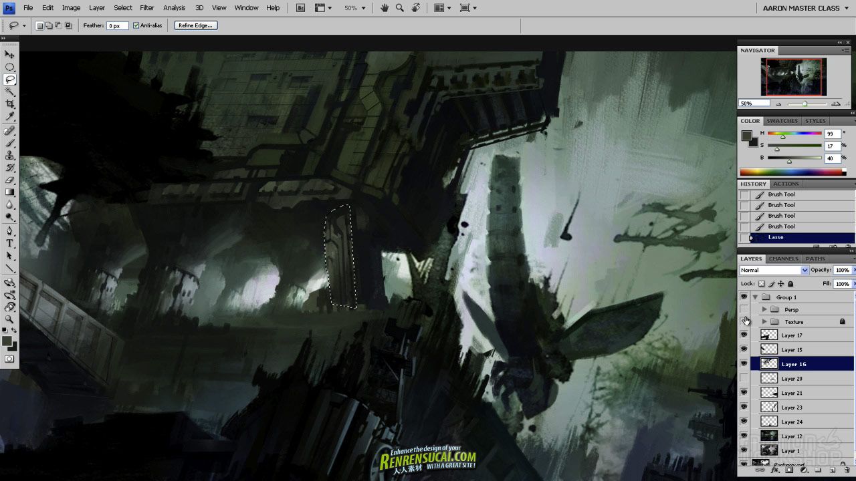
Task: Switch to the Channels tab
Action: click(783, 259)
